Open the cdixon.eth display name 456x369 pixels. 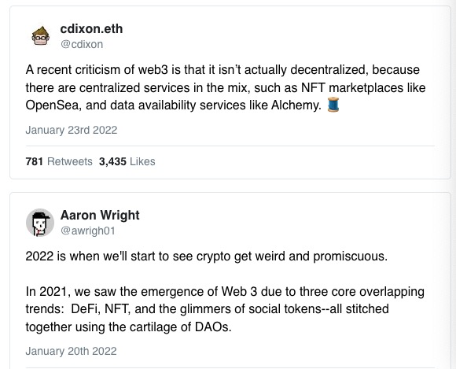click(91, 29)
